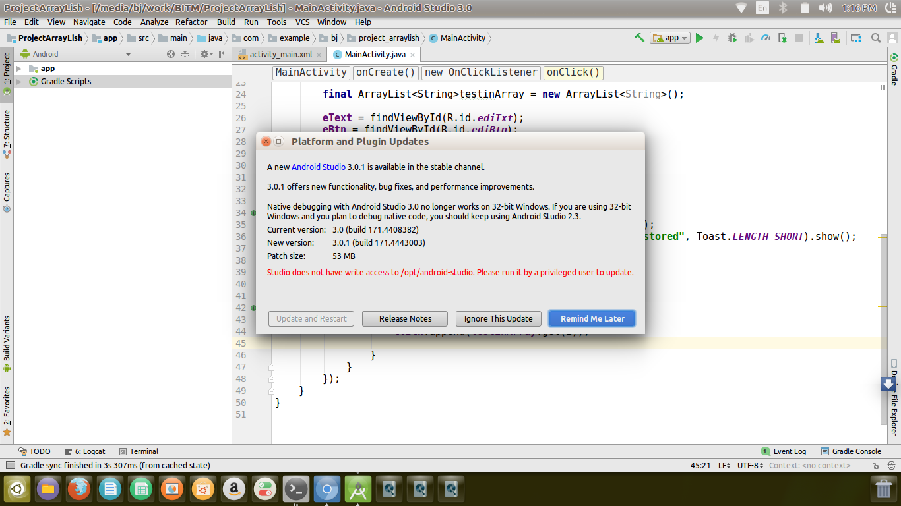Viewport: 901px width, 506px height.
Task: Click Amazon icon in the dock
Action: point(234,490)
